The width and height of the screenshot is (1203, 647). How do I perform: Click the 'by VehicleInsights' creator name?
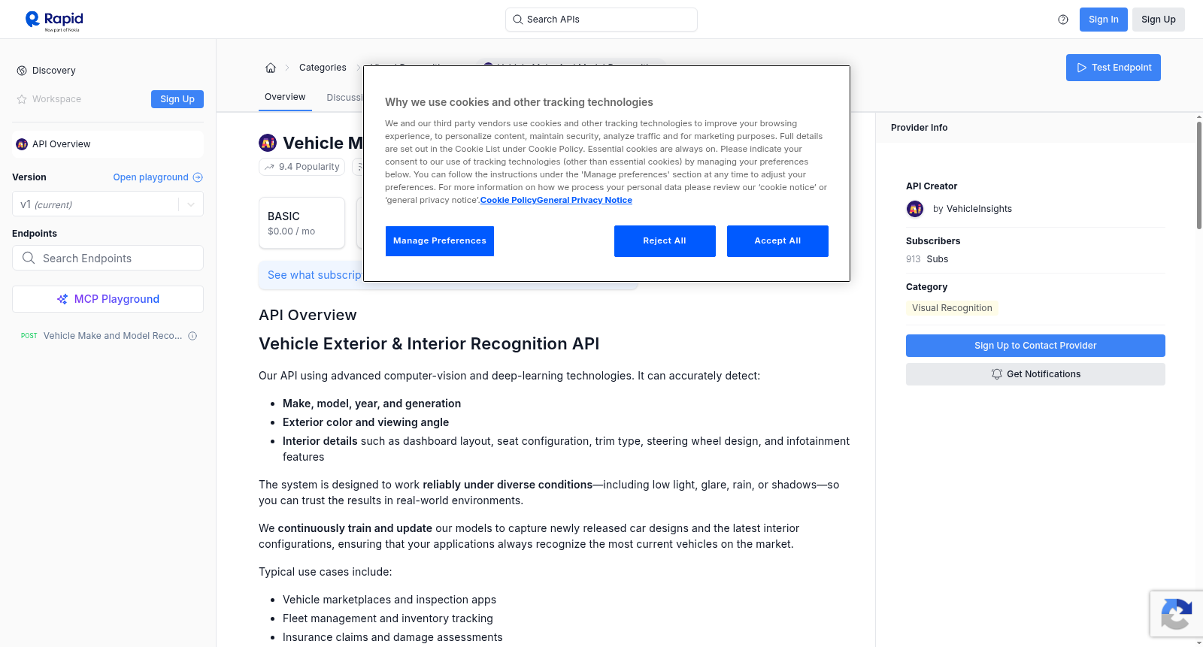pyautogui.click(x=972, y=209)
